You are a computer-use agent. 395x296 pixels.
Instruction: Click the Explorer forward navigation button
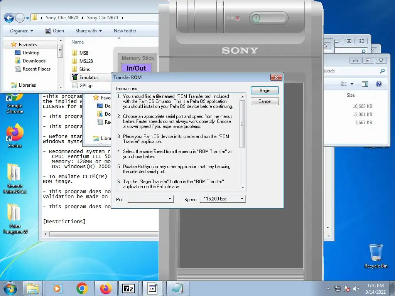pyautogui.click(x=20, y=18)
